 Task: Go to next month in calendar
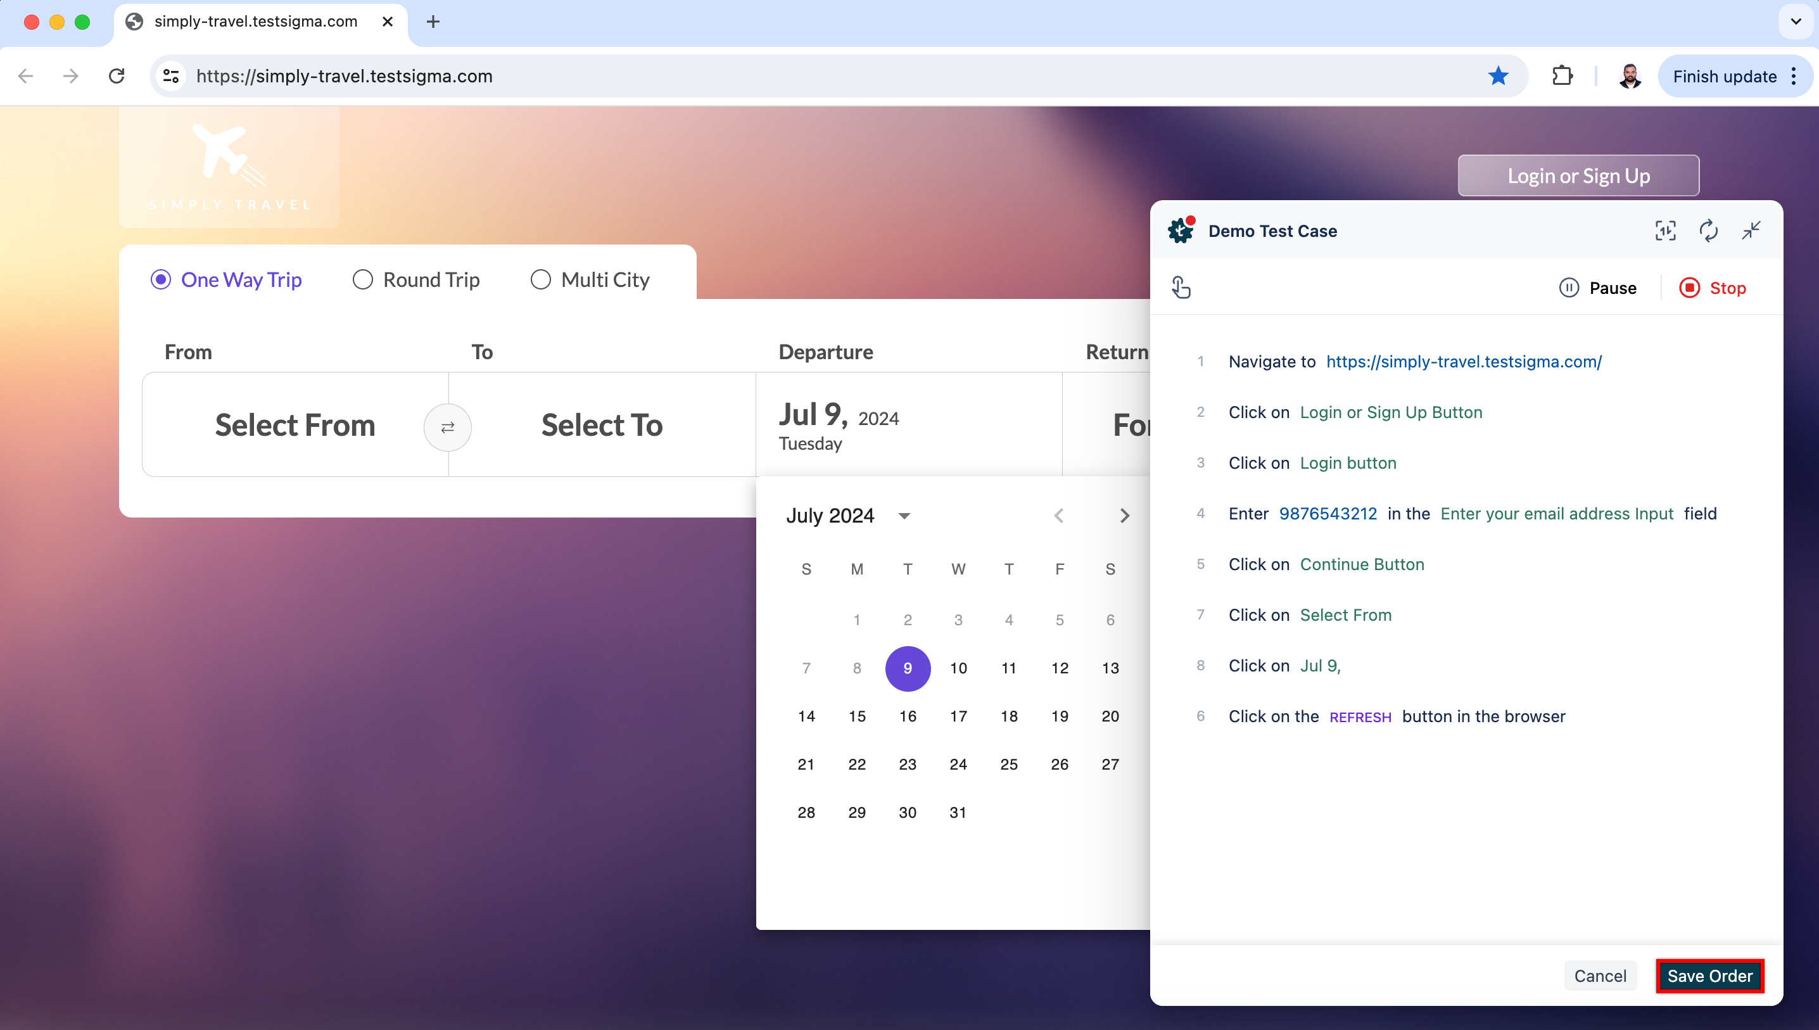tap(1124, 516)
